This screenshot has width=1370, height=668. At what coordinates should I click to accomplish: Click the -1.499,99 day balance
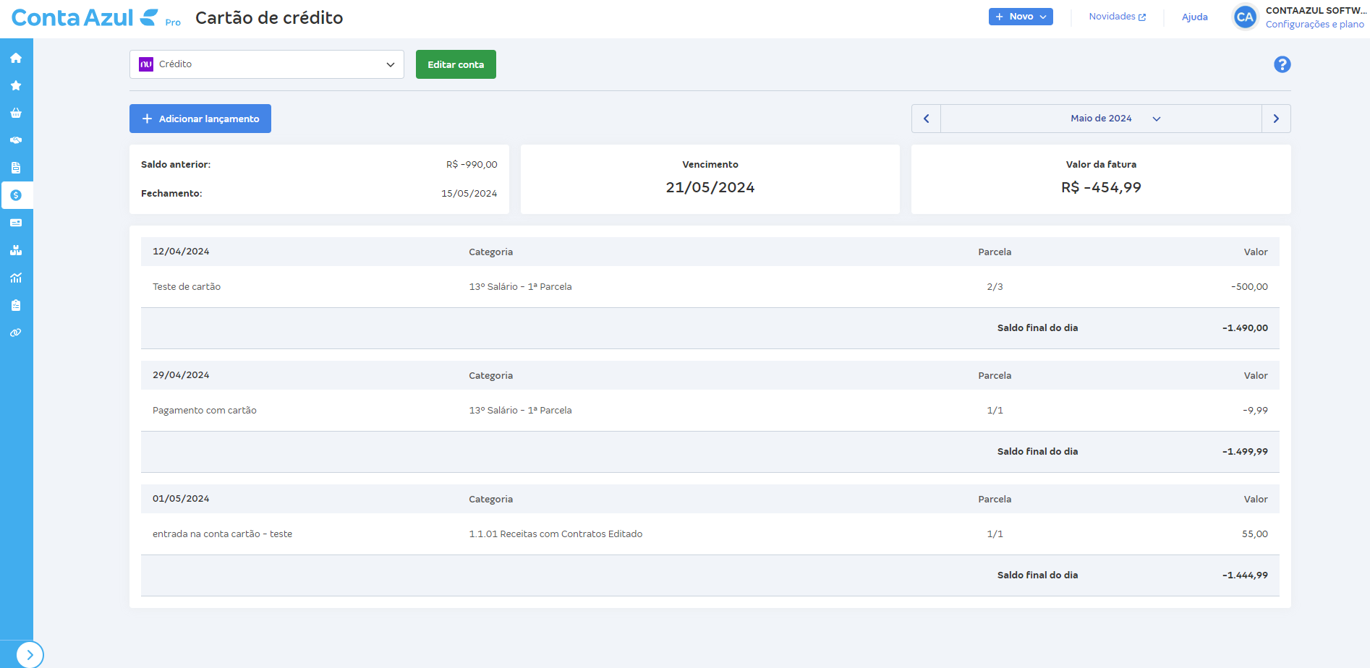point(1245,452)
